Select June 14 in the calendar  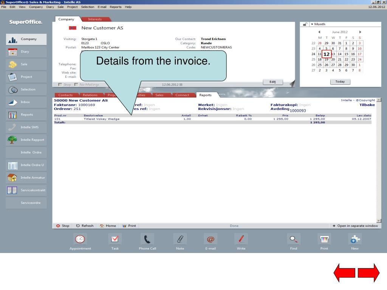click(x=340, y=54)
